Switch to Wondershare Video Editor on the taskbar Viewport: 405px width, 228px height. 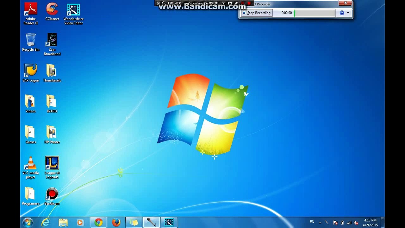click(x=169, y=223)
